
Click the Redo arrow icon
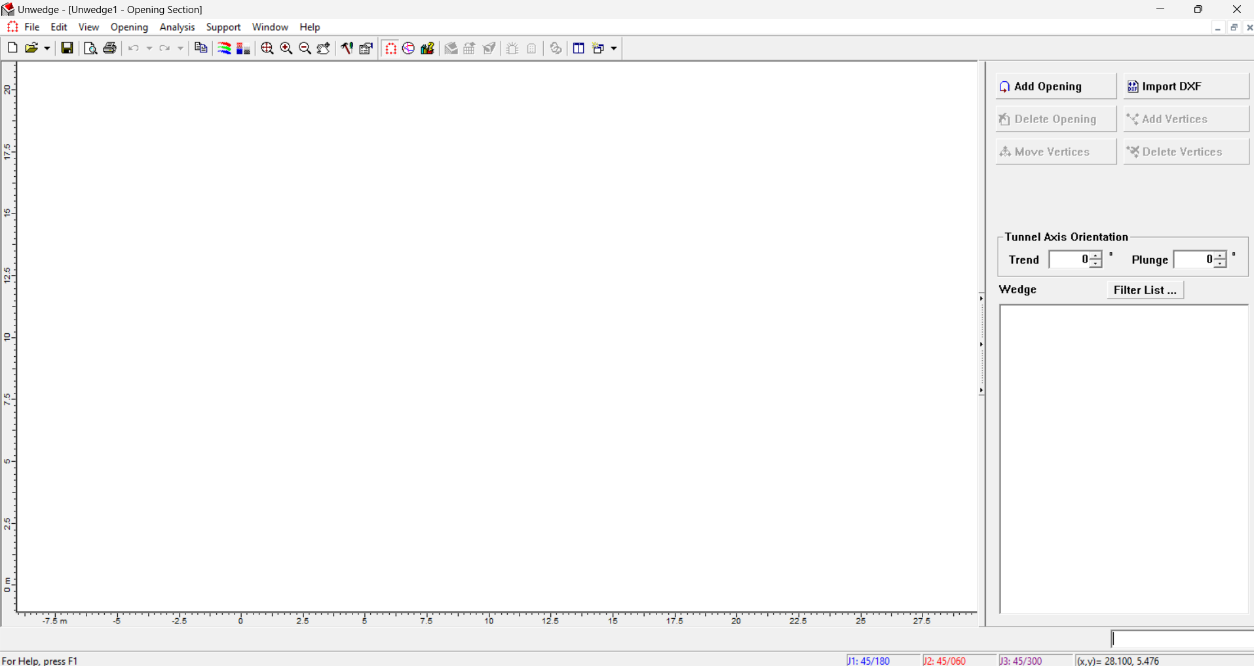[164, 48]
